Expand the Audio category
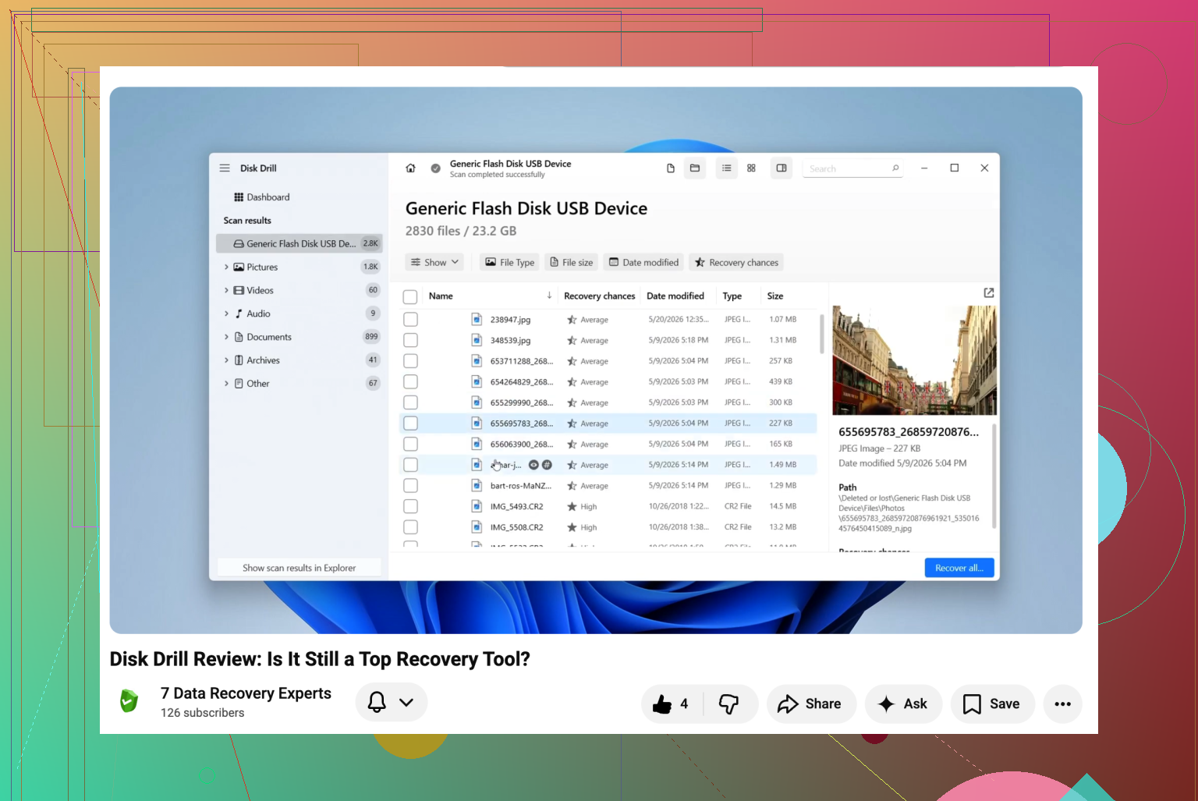This screenshot has width=1198, height=801. point(226,314)
